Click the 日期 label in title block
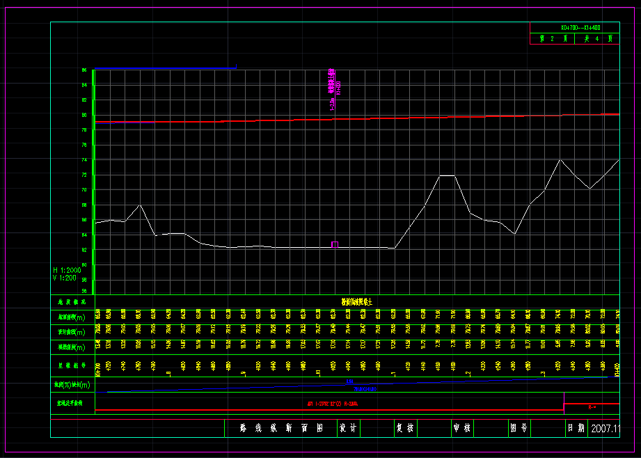The height and width of the screenshot is (458, 641). 576,429
